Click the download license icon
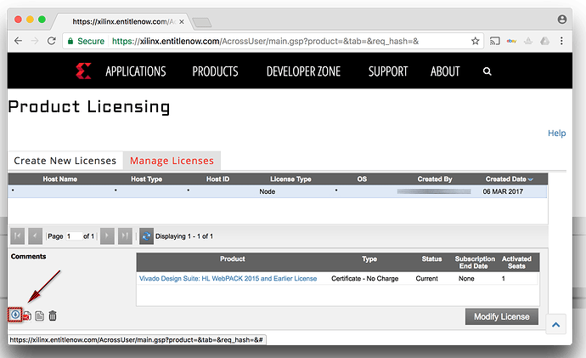586x358 pixels. click(15, 315)
